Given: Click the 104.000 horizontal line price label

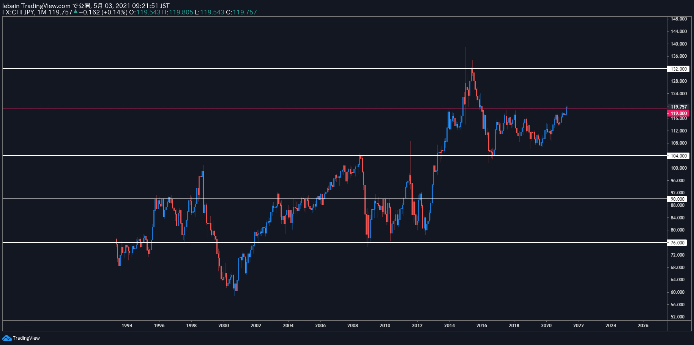Looking at the screenshot, I should [x=678, y=156].
